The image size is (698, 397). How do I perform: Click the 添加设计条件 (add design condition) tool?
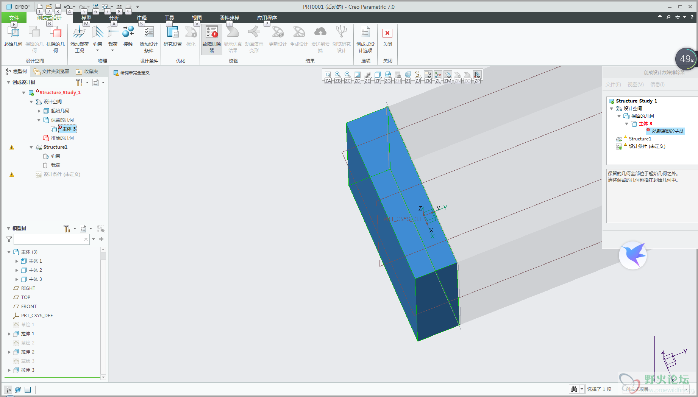coord(149,40)
